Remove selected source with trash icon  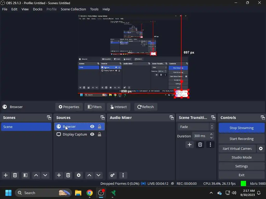pos(68,175)
